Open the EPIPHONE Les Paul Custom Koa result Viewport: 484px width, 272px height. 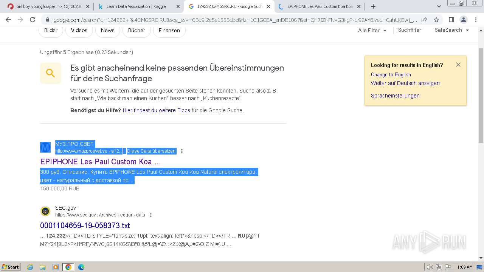click(x=101, y=162)
